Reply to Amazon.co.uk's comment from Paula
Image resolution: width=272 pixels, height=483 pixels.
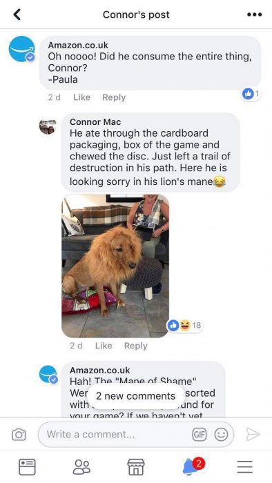click(114, 97)
